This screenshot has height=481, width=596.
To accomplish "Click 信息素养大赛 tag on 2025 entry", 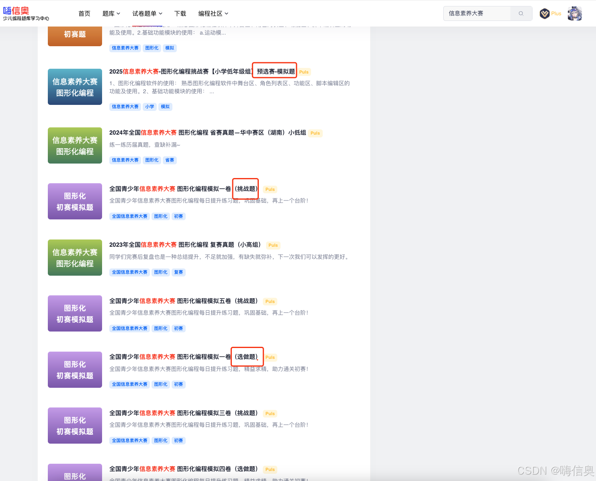I will click(125, 106).
